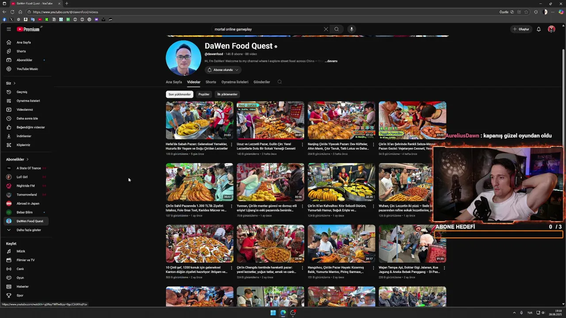566x318 pixels.
Task: Expand the Siz section chevron
Action: (14, 83)
